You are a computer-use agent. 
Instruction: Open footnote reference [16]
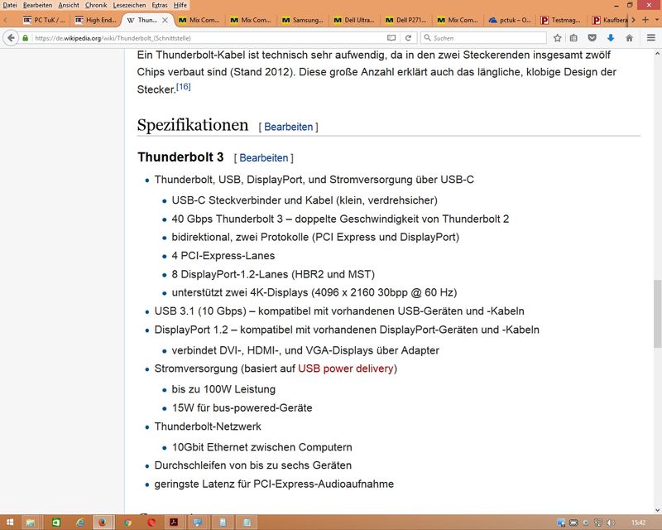tap(183, 87)
